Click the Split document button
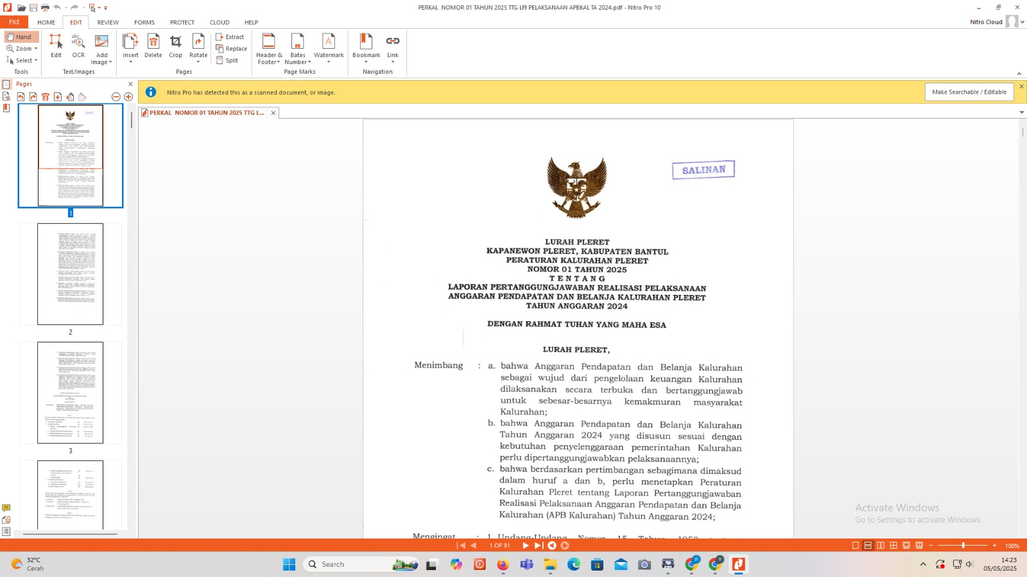1027x577 pixels. (227, 60)
